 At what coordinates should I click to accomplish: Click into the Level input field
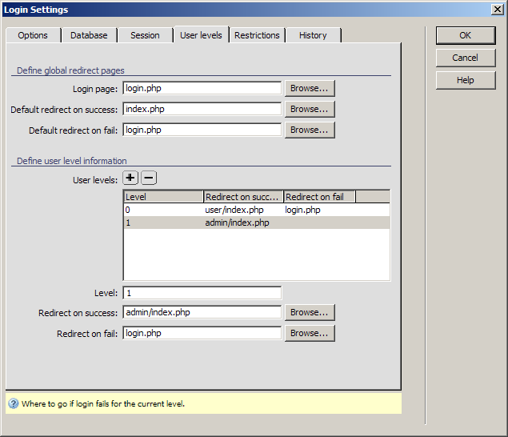pos(202,293)
